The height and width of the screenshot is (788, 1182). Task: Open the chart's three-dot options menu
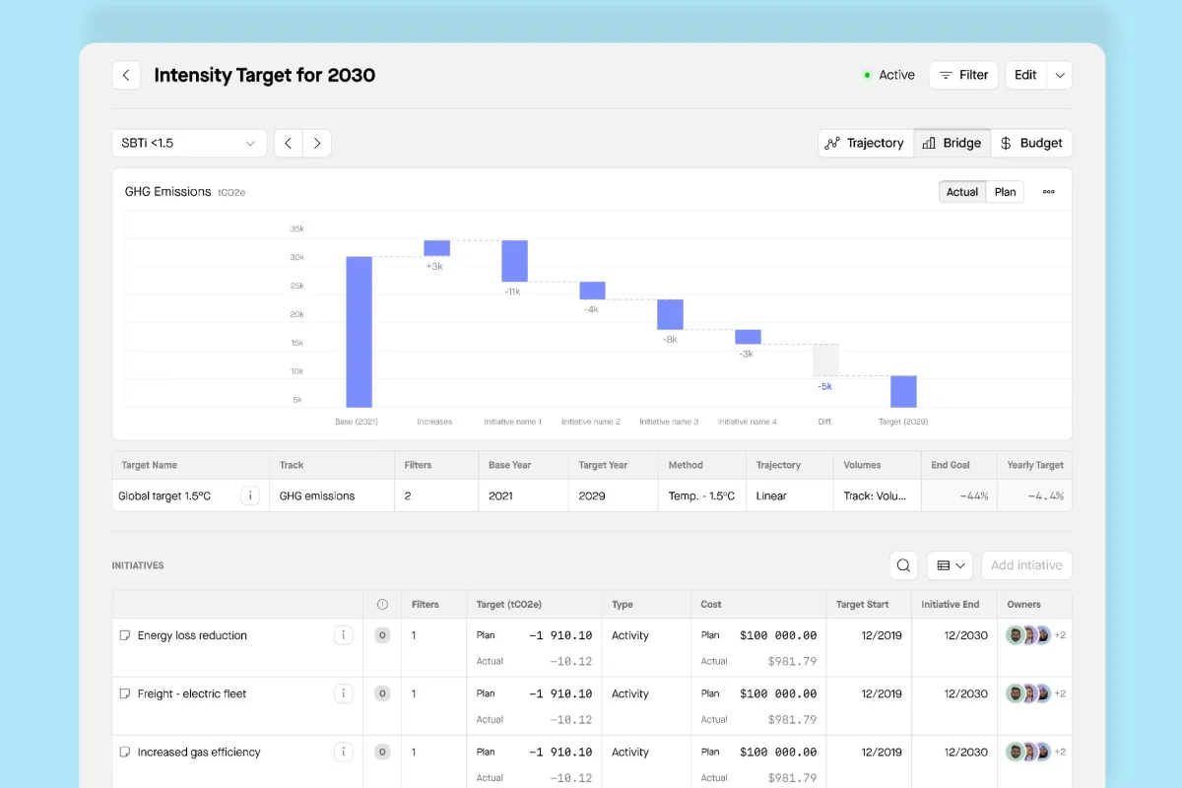pyautogui.click(x=1048, y=192)
